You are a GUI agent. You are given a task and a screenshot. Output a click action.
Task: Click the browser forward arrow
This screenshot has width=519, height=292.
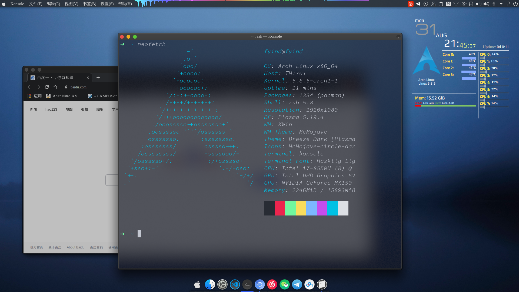(38, 87)
